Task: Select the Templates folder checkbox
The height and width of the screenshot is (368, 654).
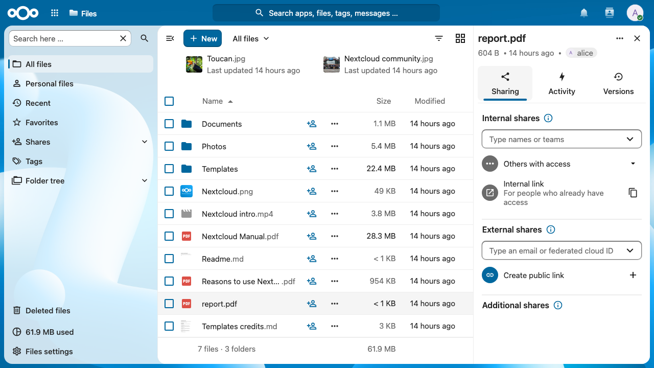Action: pos(169,169)
